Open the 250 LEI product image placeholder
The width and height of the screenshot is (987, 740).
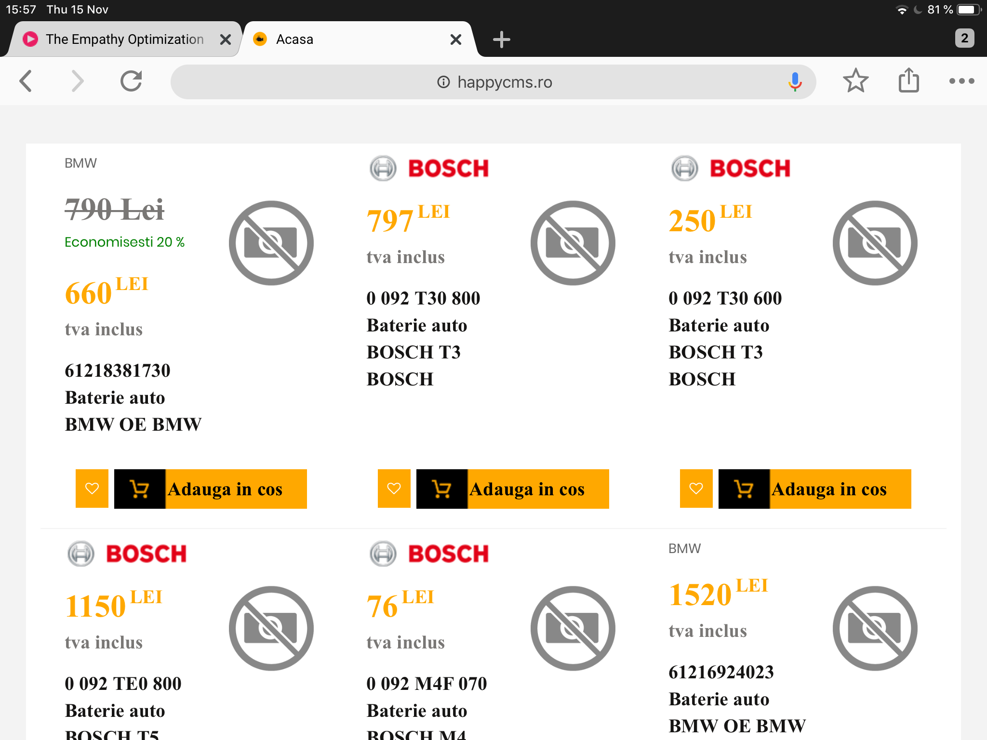(875, 243)
